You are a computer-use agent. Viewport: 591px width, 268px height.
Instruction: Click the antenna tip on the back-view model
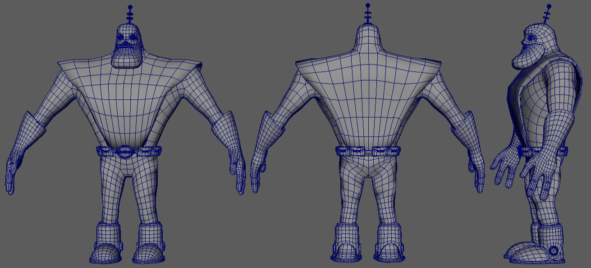click(368, 6)
